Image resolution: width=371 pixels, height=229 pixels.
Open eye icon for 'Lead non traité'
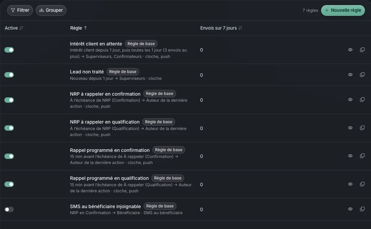350,75
